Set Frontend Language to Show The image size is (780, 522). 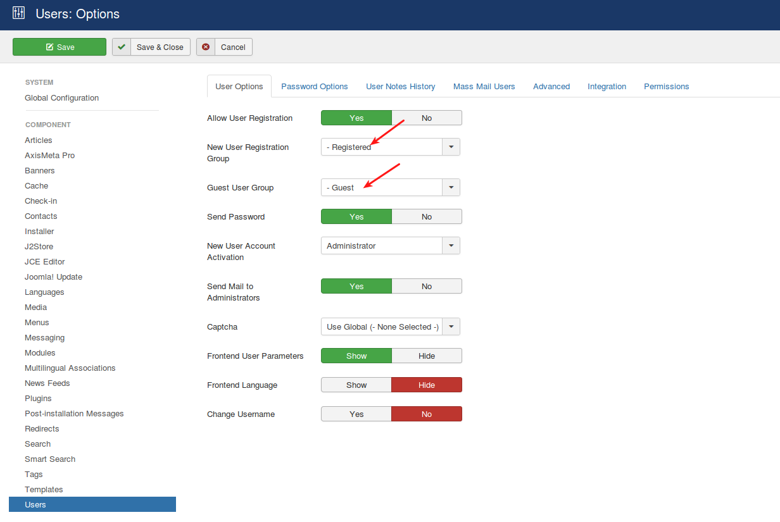(356, 385)
